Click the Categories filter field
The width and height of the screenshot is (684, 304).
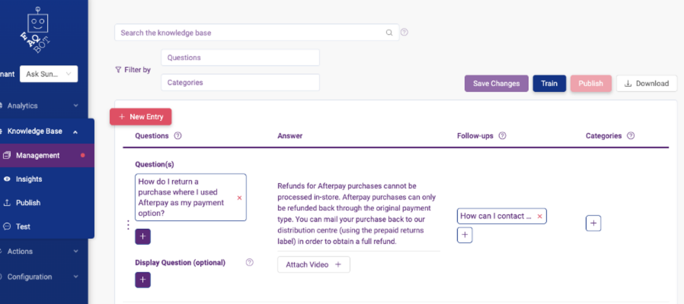tap(240, 82)
